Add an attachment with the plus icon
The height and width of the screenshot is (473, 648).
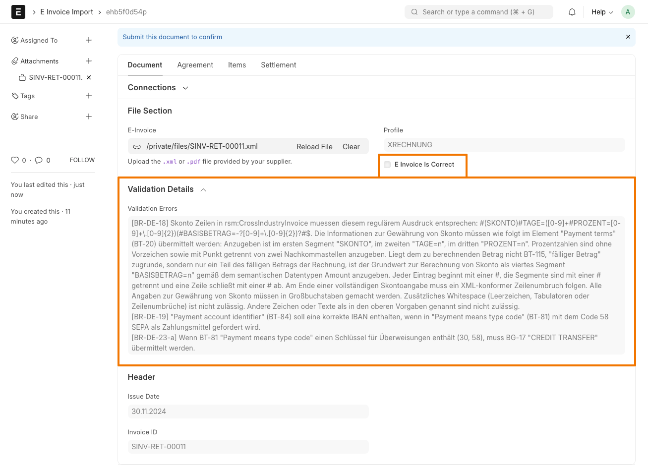pos(89,61)
